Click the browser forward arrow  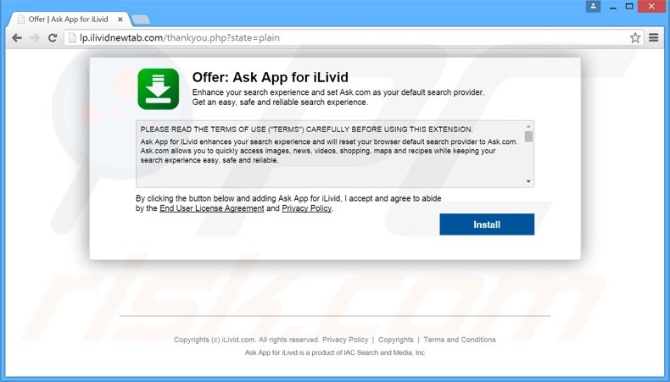click(35, 38)
